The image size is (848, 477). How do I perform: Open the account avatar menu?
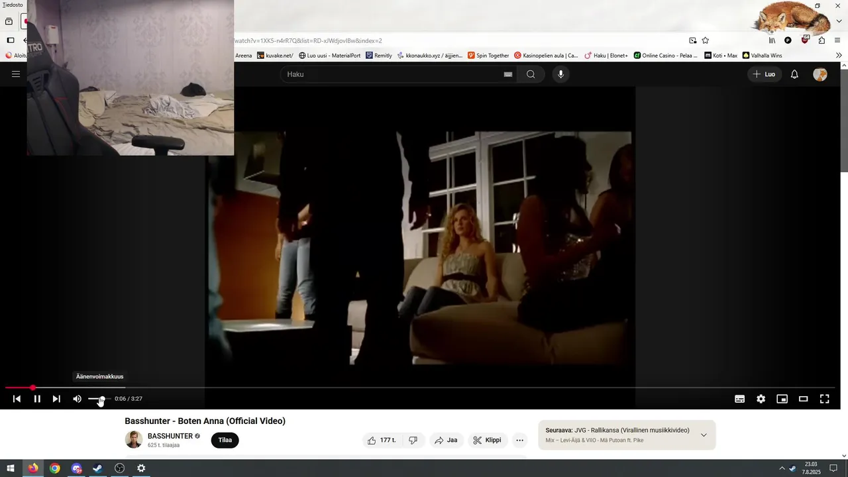pyautogui.click(x=820, y=74)
